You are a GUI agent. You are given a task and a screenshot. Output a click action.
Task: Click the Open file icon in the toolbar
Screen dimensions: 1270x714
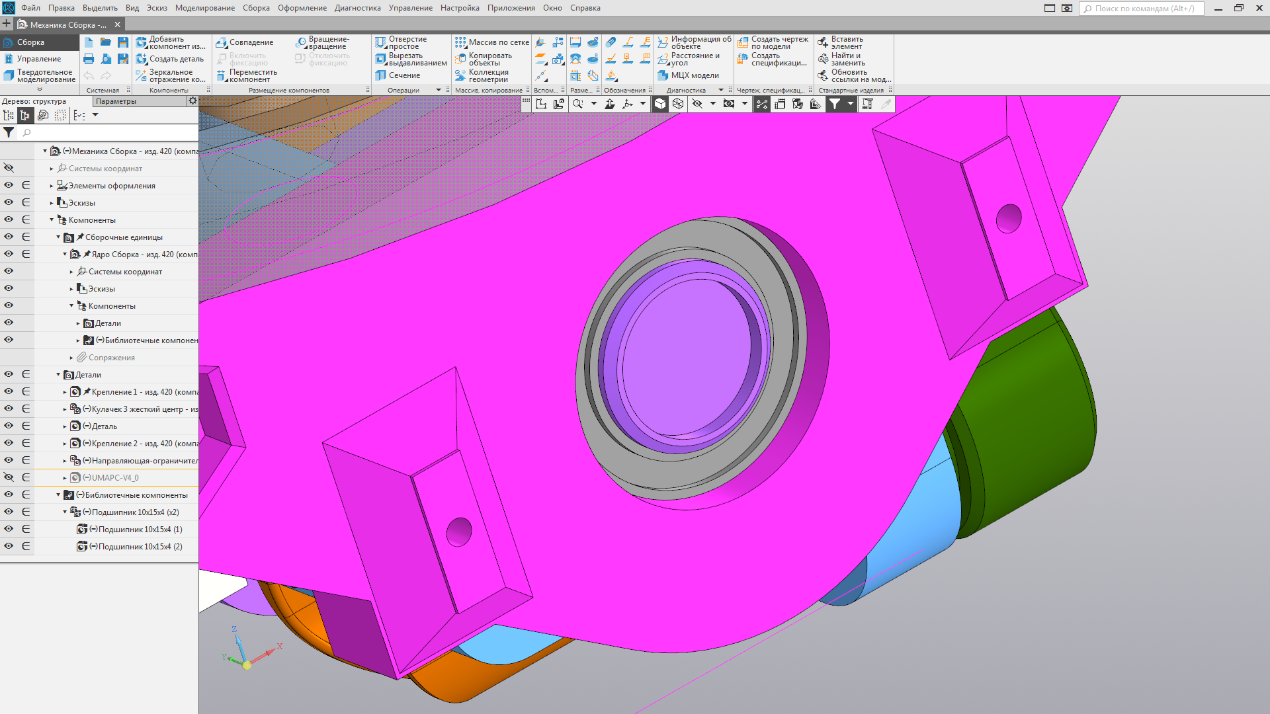coord(106,42)
